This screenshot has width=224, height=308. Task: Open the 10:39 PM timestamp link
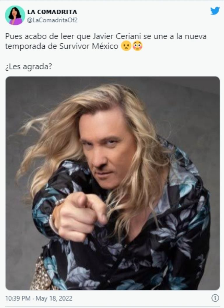18,298
